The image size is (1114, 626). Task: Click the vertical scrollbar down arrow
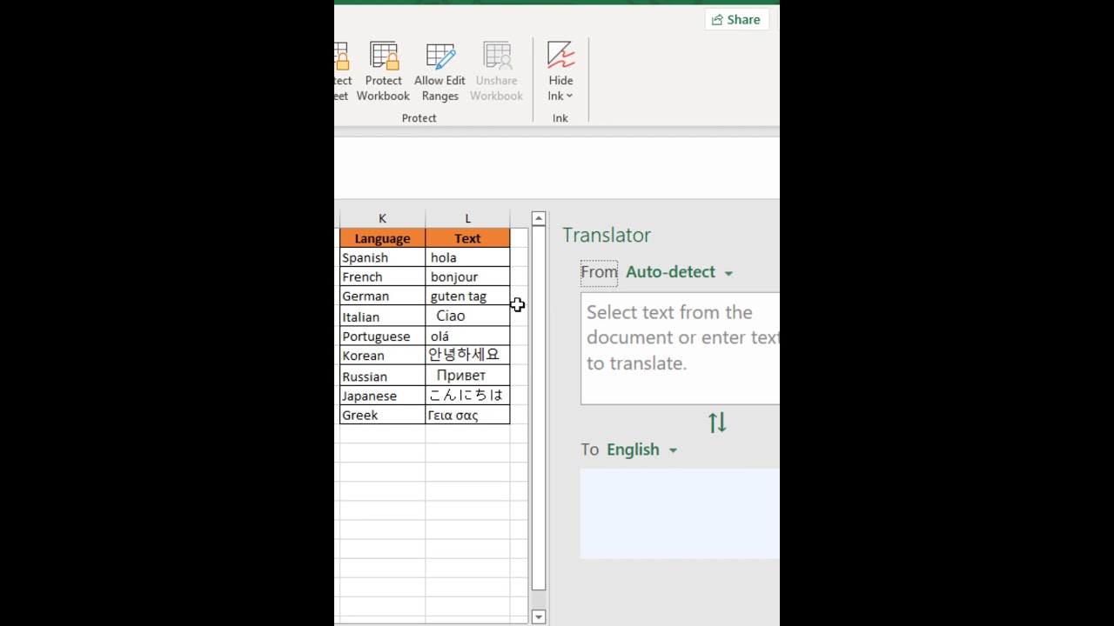[539, 617]
